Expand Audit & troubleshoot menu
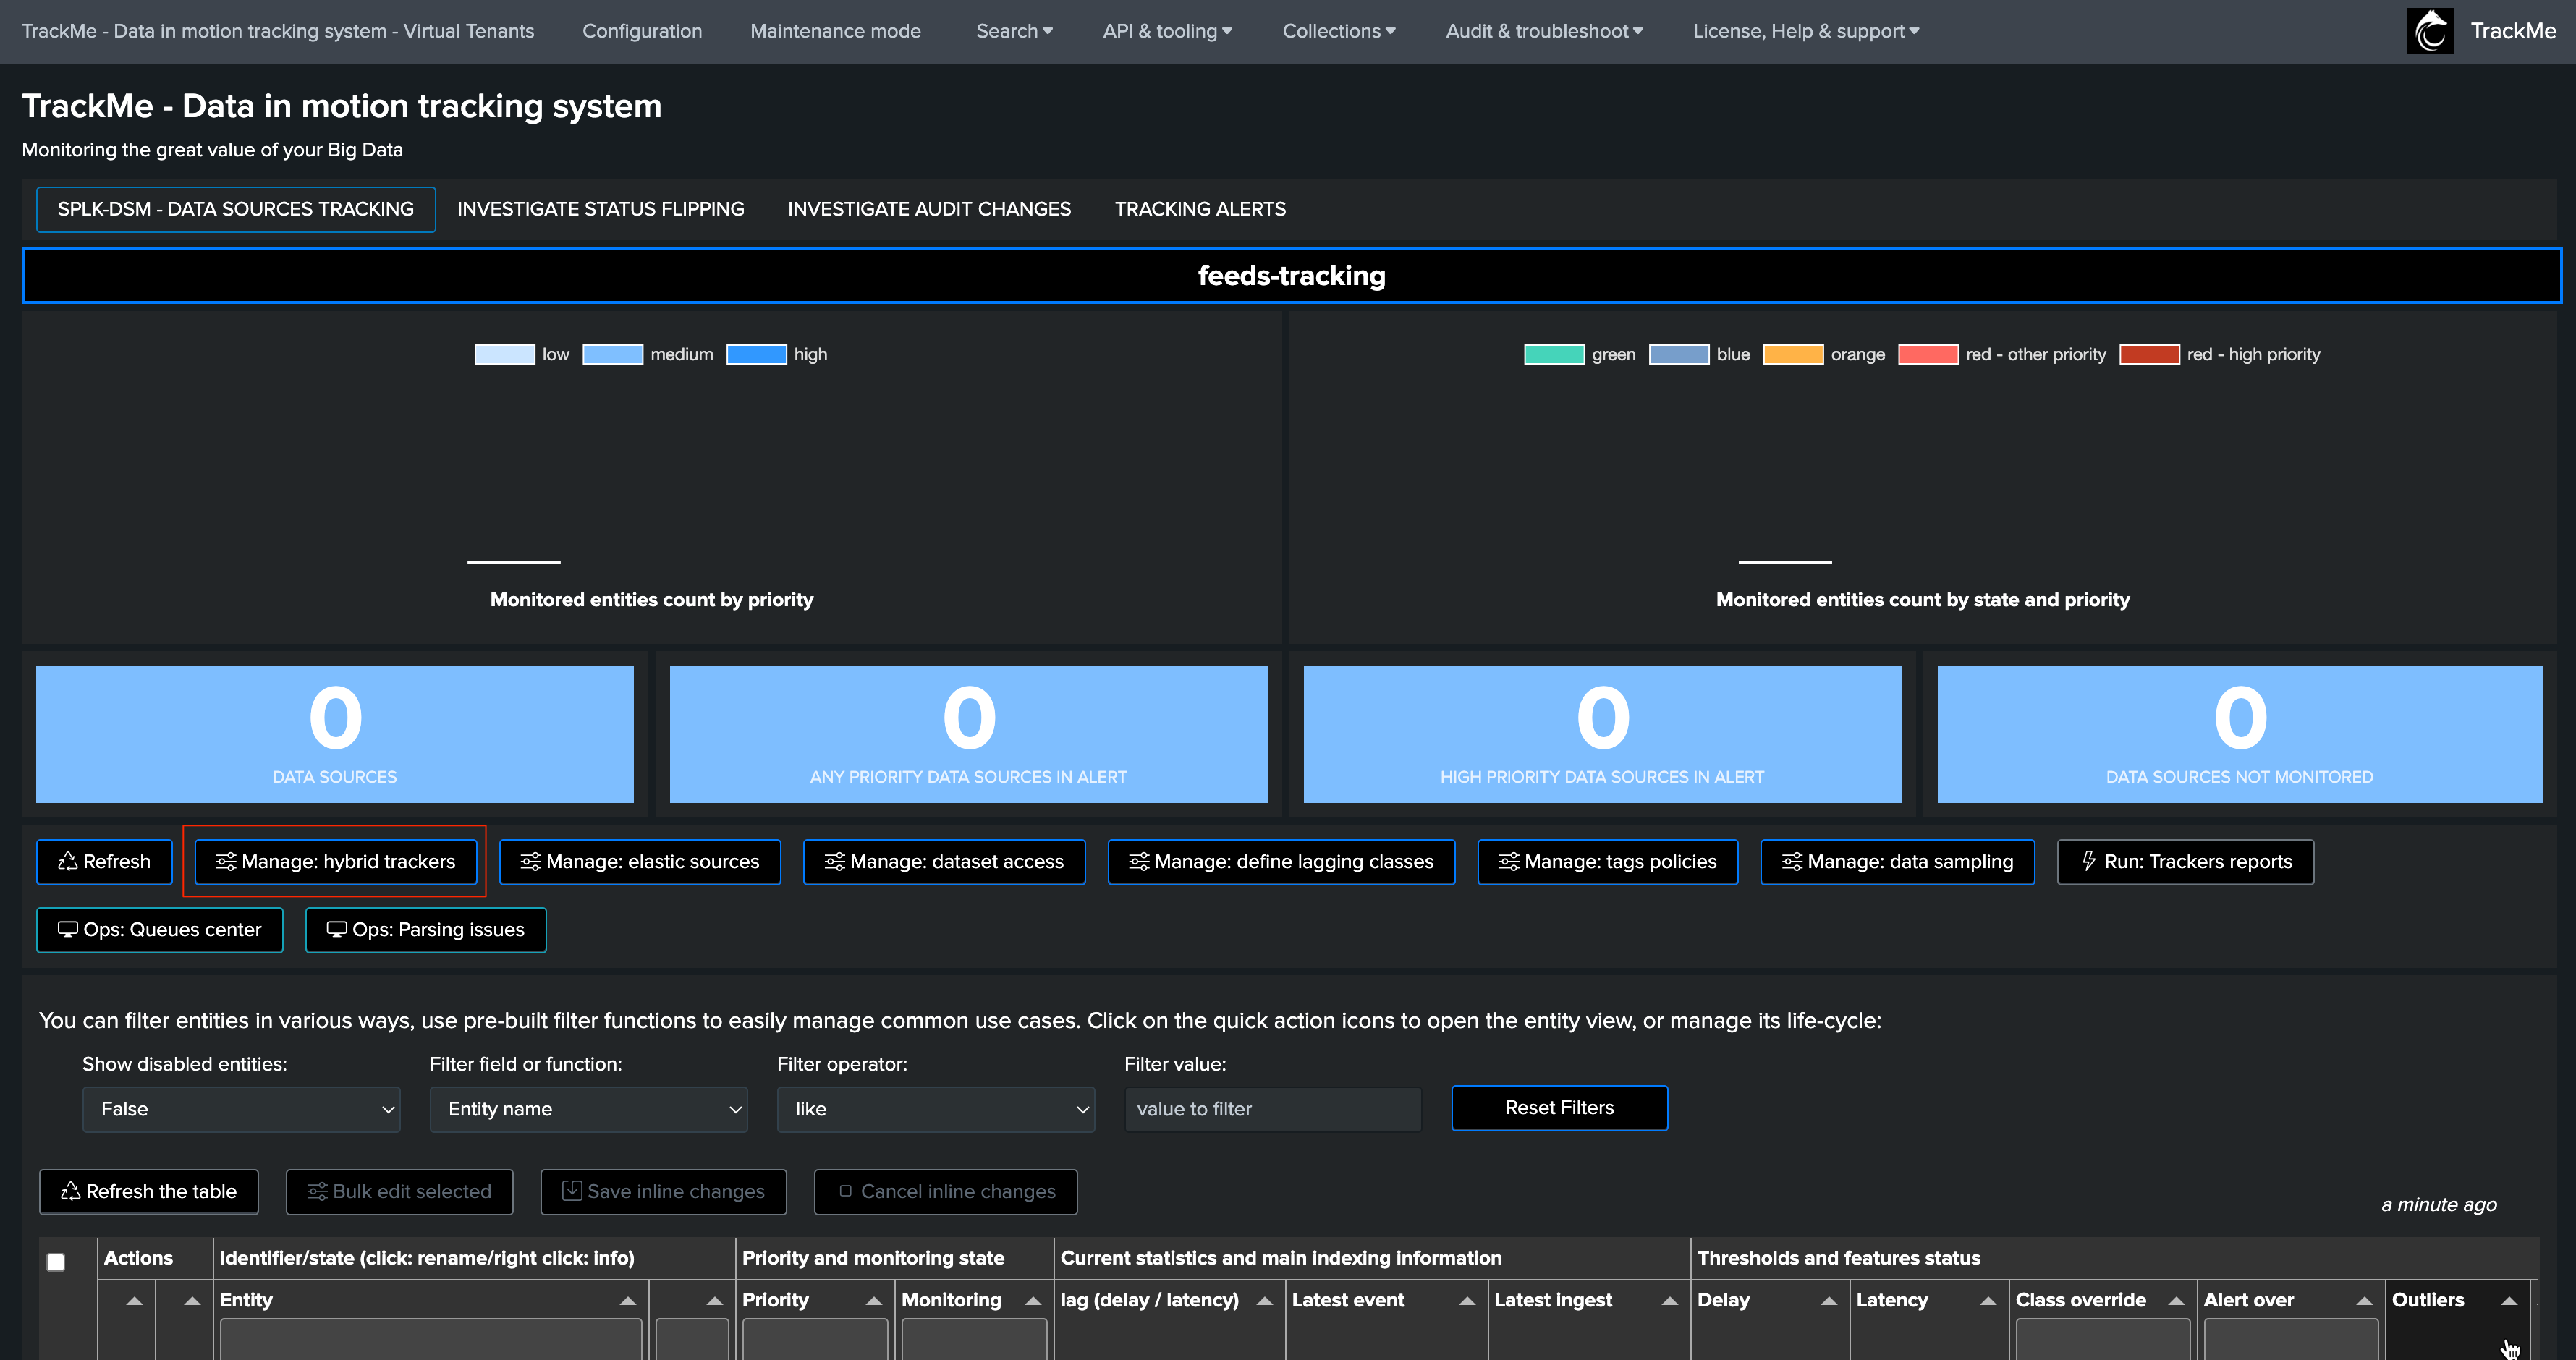The height and width of the screenshot is (1360, 2576). (1544, 31)
